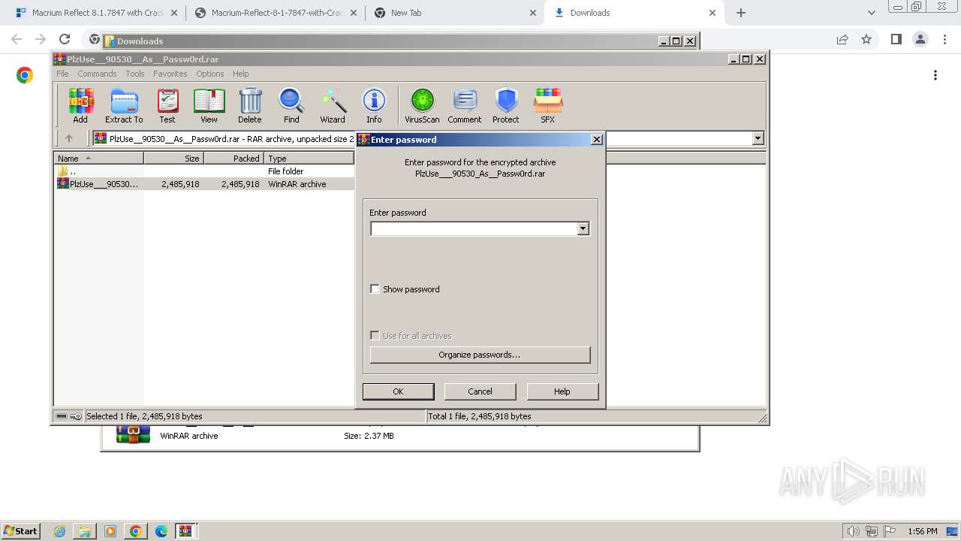
Task: Click OK in the password dialog
Action: (398, 391)
